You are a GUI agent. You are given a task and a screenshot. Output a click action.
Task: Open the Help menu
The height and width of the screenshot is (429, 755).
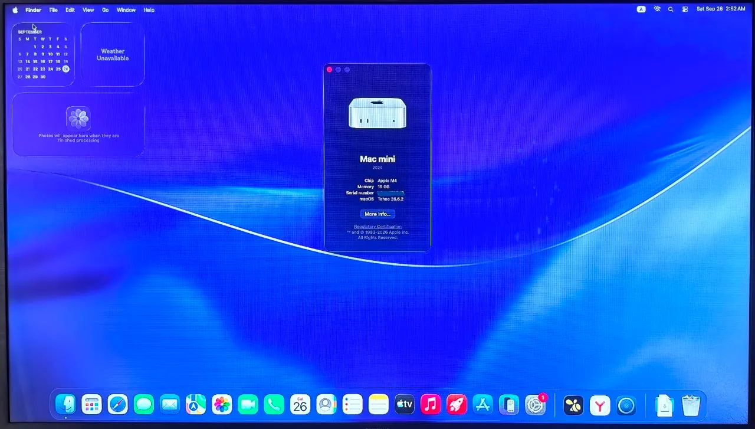(149, 9)
